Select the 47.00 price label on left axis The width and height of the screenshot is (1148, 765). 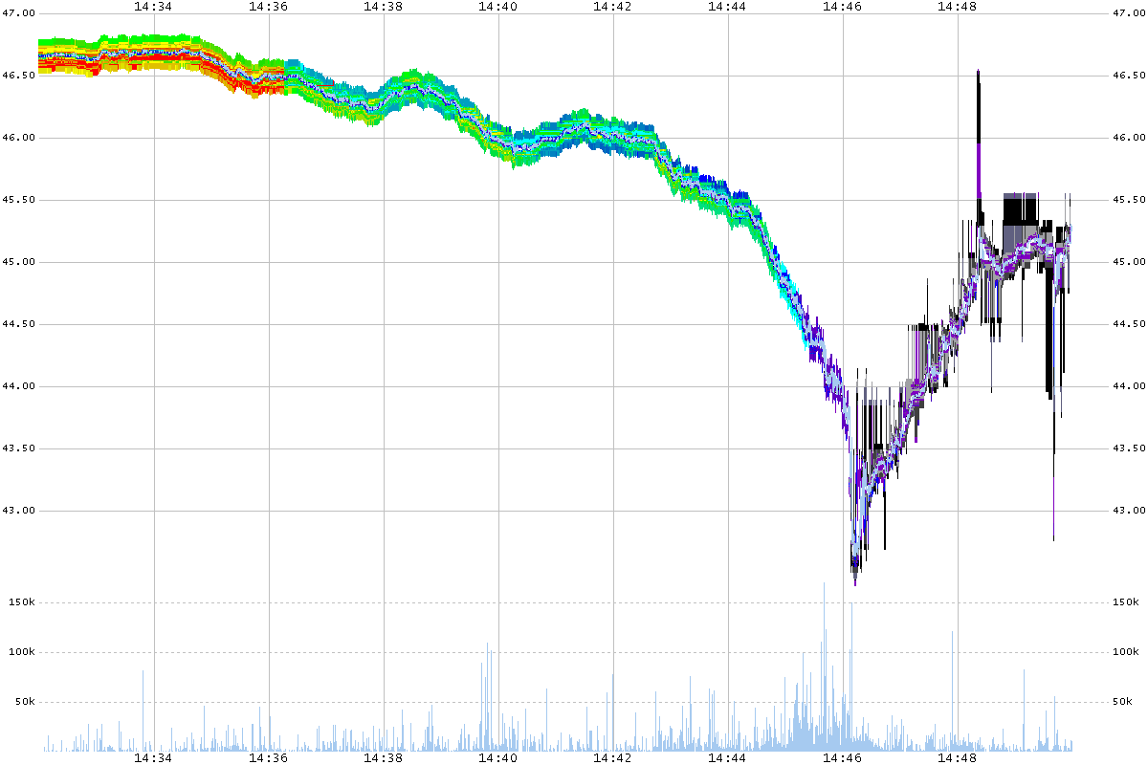pyautogui.click(x=20, y=13)
